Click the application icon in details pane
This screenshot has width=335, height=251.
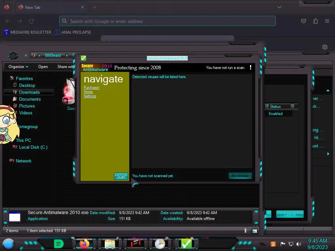[x=14, y=217]
